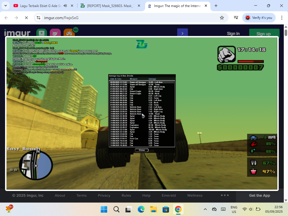Go forward to the next page
The height and width of the screenshot is (216, 288).
tap(16, 18)
